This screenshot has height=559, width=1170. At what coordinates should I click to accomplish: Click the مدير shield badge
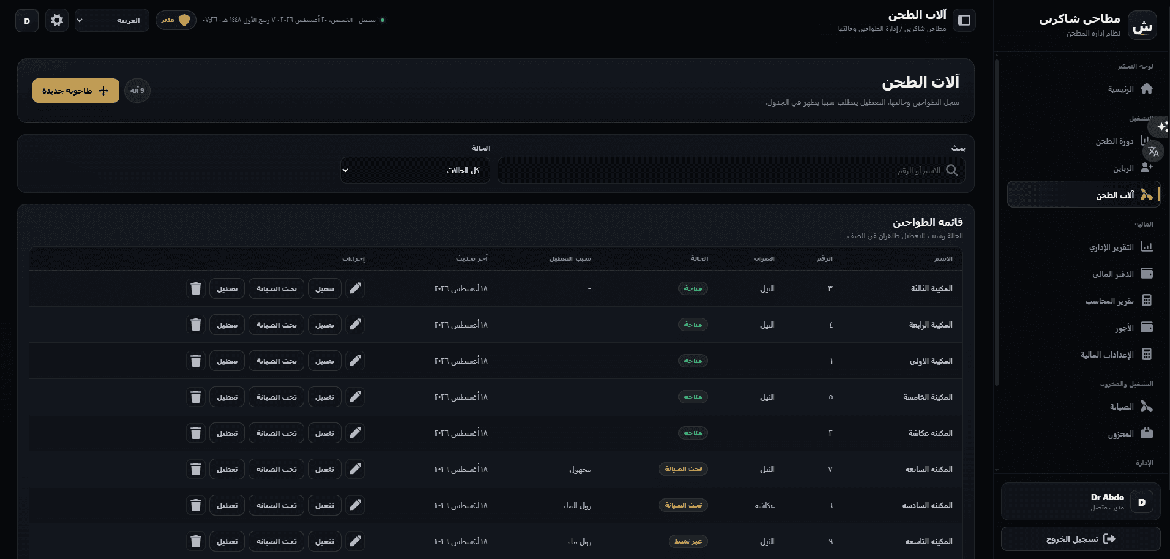click(x=176, y=20)
